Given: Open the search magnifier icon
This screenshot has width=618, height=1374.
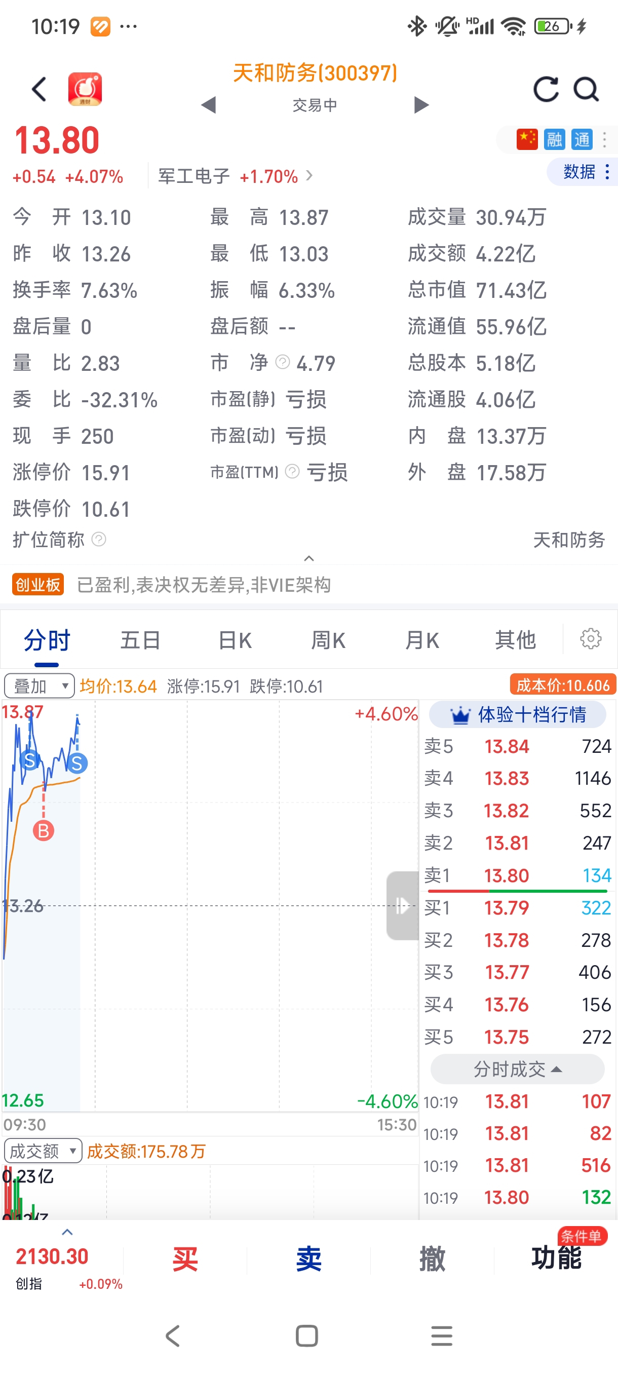Looking at the screenshot, I should 586,89.
